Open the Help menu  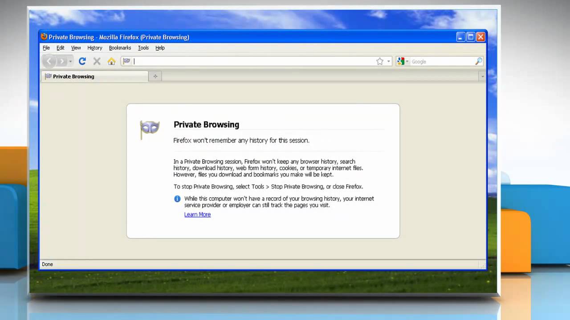(160, 48)
